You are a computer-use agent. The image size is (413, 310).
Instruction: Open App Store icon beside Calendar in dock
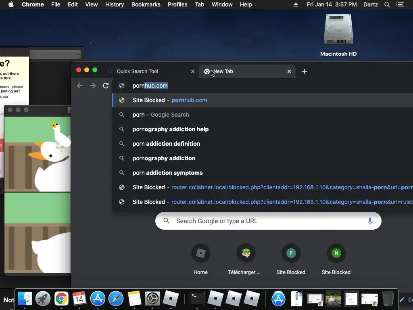[98, 299]
